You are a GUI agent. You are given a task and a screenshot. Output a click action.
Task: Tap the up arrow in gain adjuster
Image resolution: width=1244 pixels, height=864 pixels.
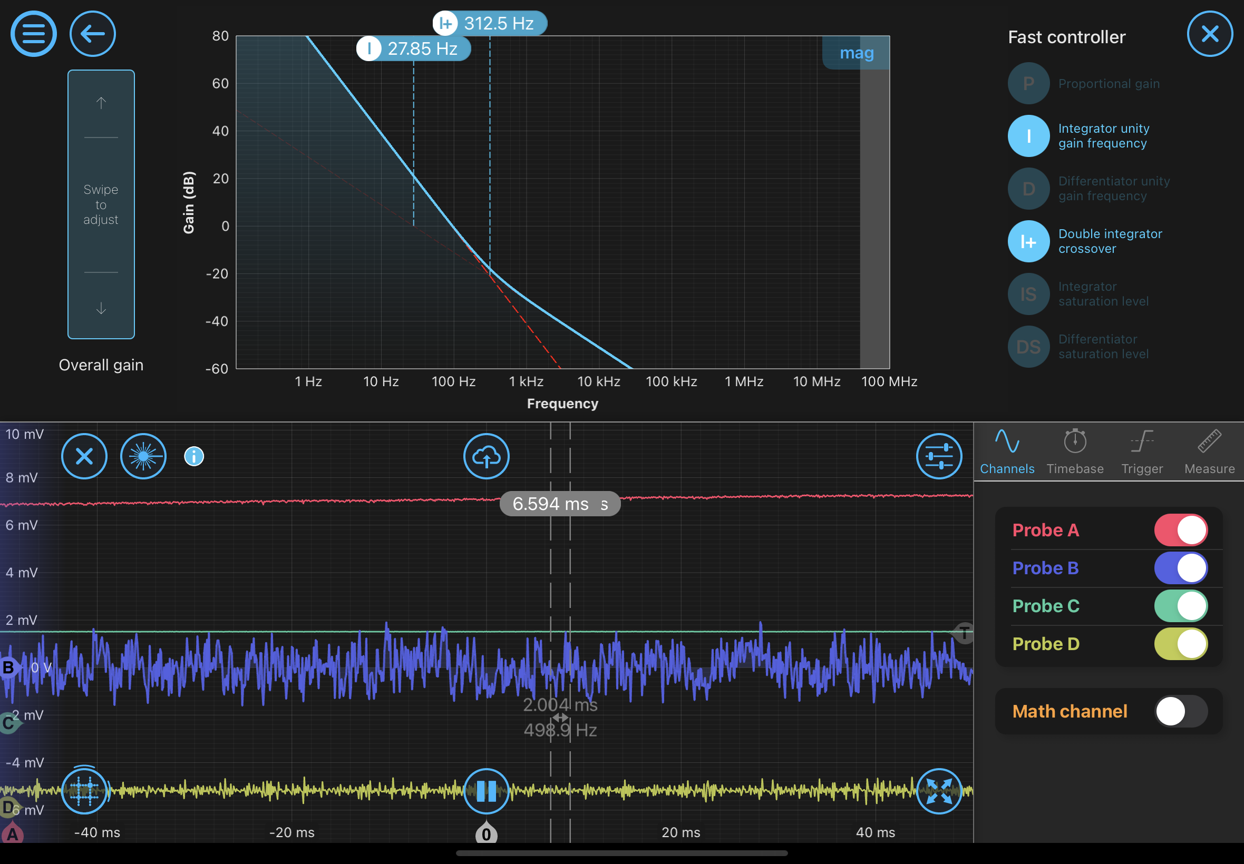tap(101, 103)
